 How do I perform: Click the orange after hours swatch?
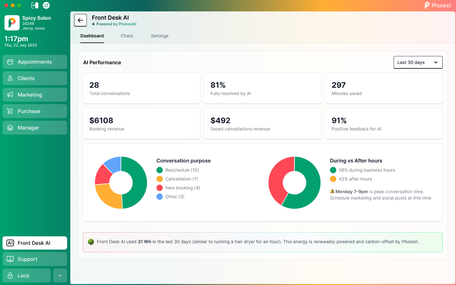(333, 179)
